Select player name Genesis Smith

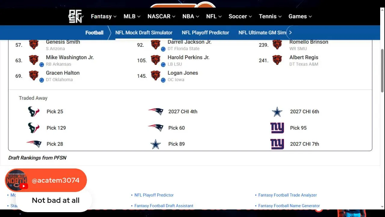coord(63,42)
